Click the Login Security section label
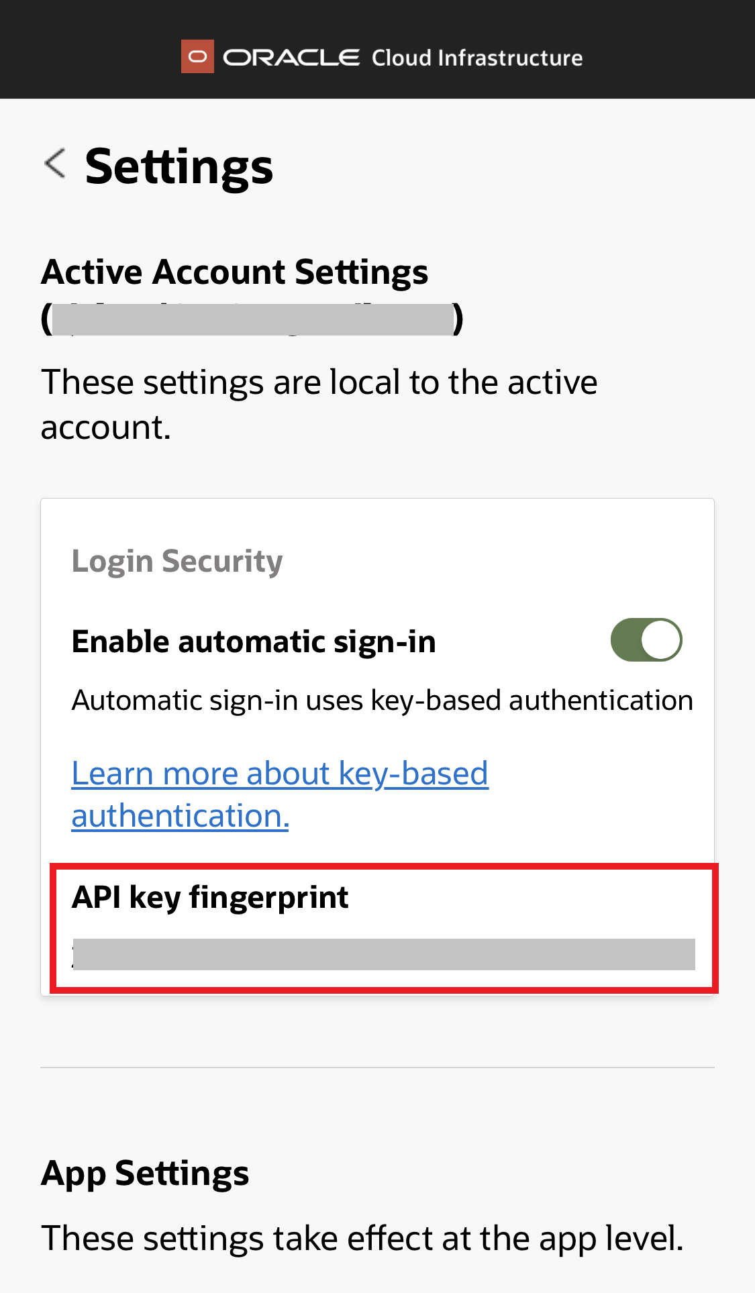Viewport: 755px width, 1293px height. coord(177,561)
